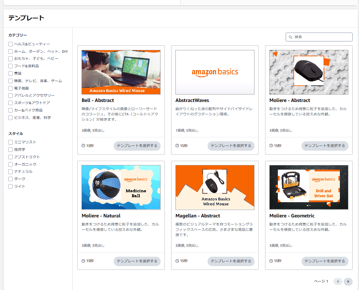
Task: Check the フード&食料品 category
Action: coord(10,66)
